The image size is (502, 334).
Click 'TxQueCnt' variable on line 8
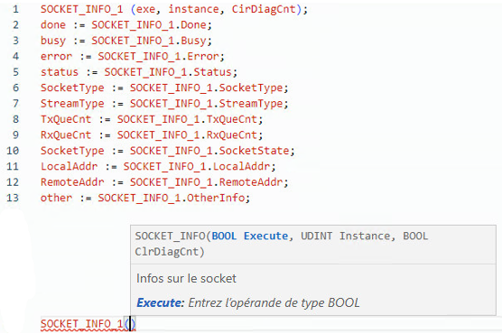pyautogui.click(x=66, y=119)
